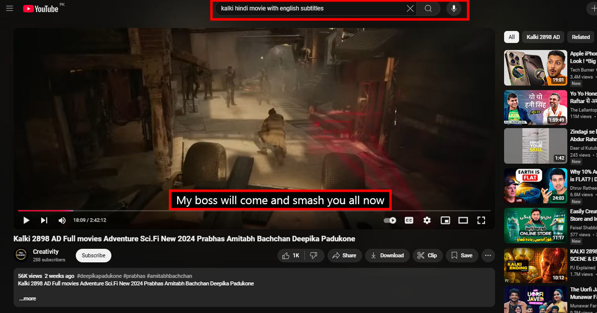Open Yo Yo Honey Singh interview thumbnail
Image resolution: width=597 pixels, height=313 pixels.
click(536, 107)
